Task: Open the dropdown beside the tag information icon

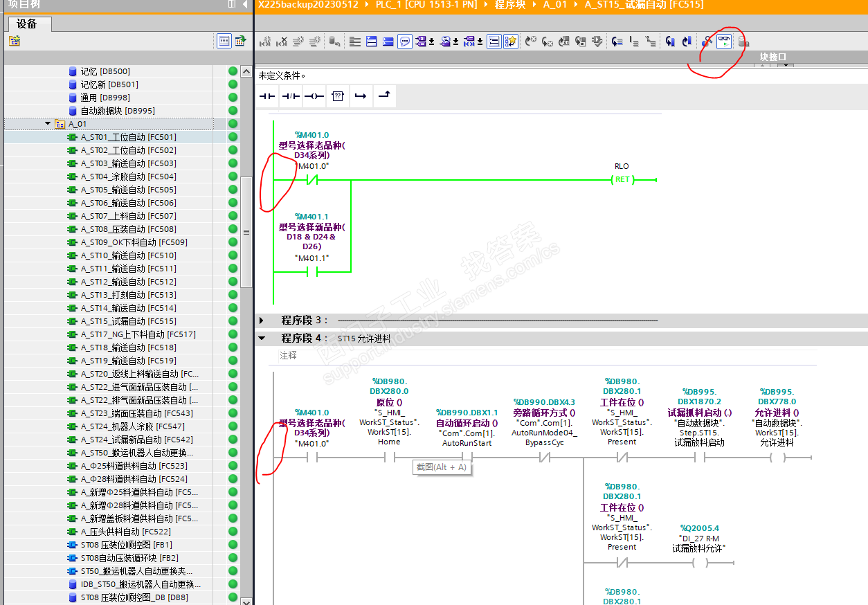Action: [456, 42]
